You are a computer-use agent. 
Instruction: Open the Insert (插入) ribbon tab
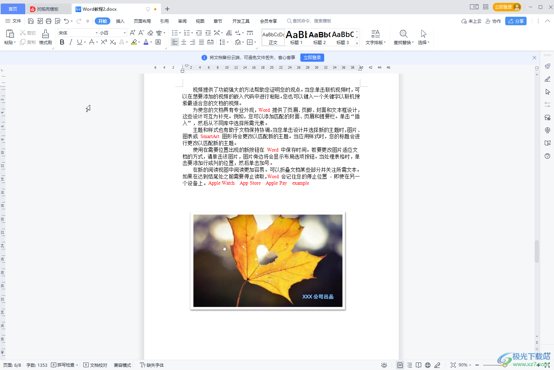tap(120, 21)
